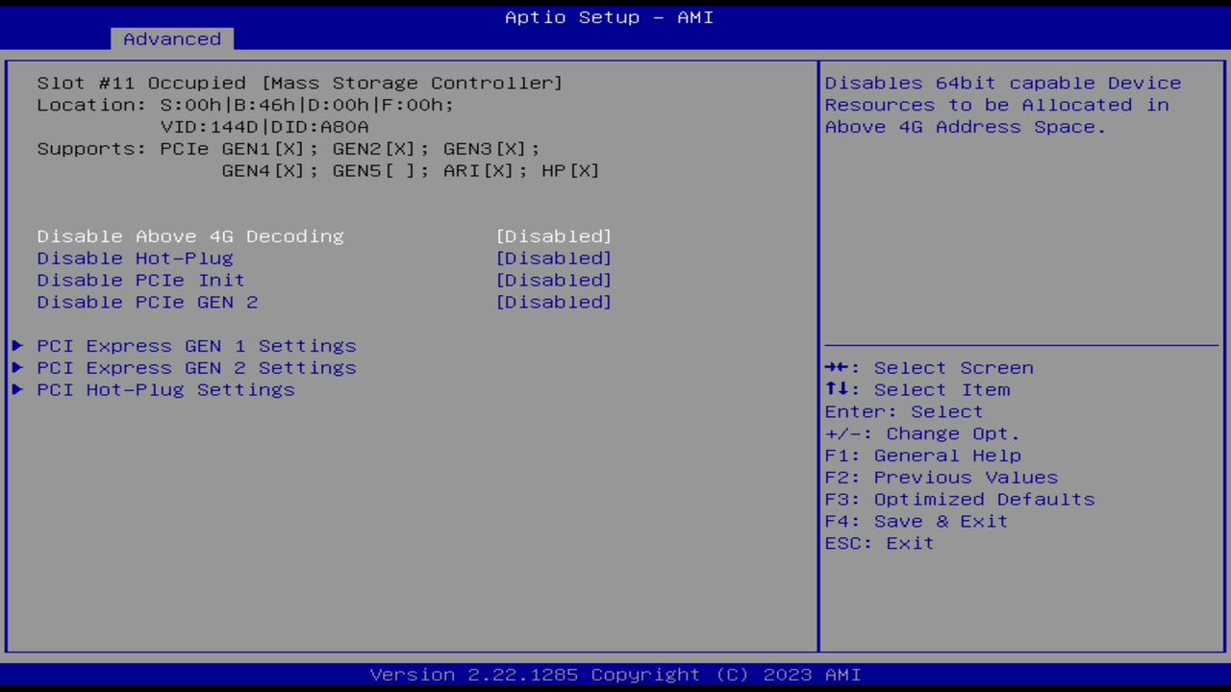Click the Enter: Select key hint
This screenshot has height=692, width=1231.
click(904, 412)
